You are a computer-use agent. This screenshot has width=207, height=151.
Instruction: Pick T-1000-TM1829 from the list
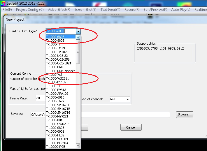[x=61, y=52]
